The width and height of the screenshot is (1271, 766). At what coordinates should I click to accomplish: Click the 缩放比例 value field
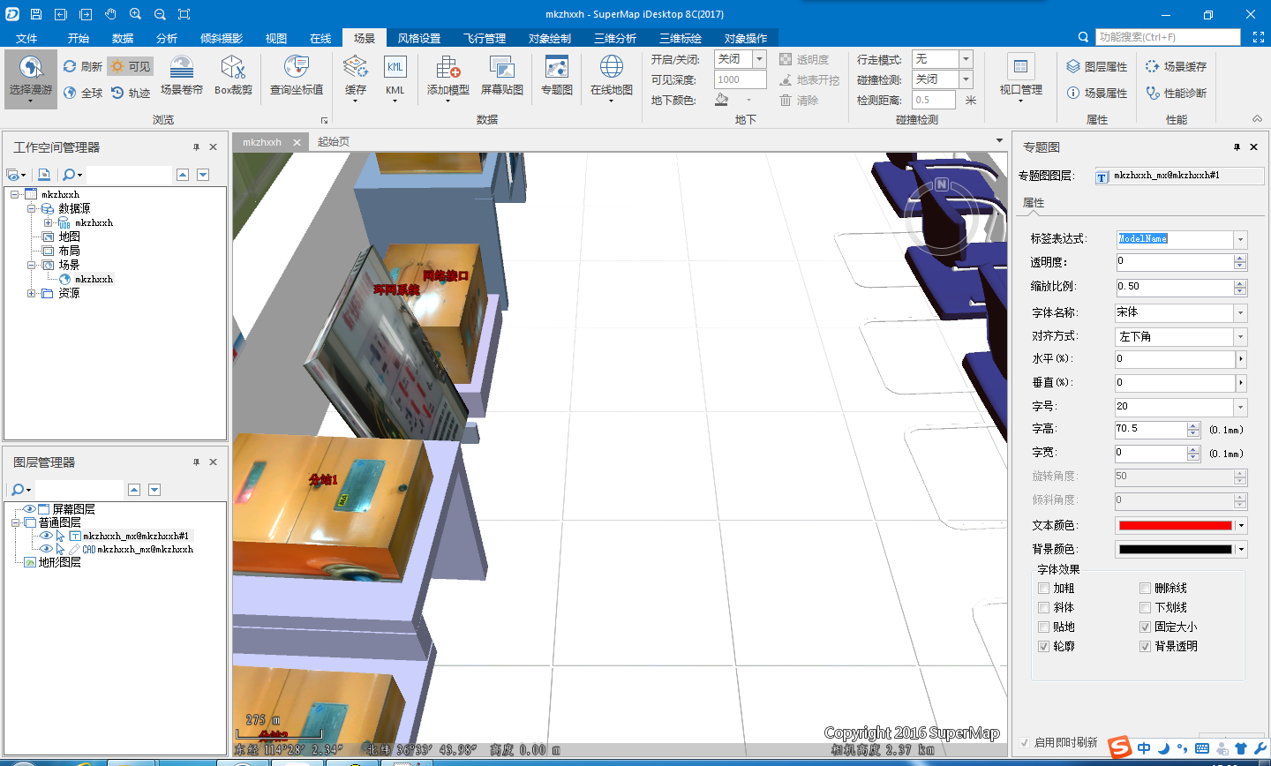(1174, 287)
